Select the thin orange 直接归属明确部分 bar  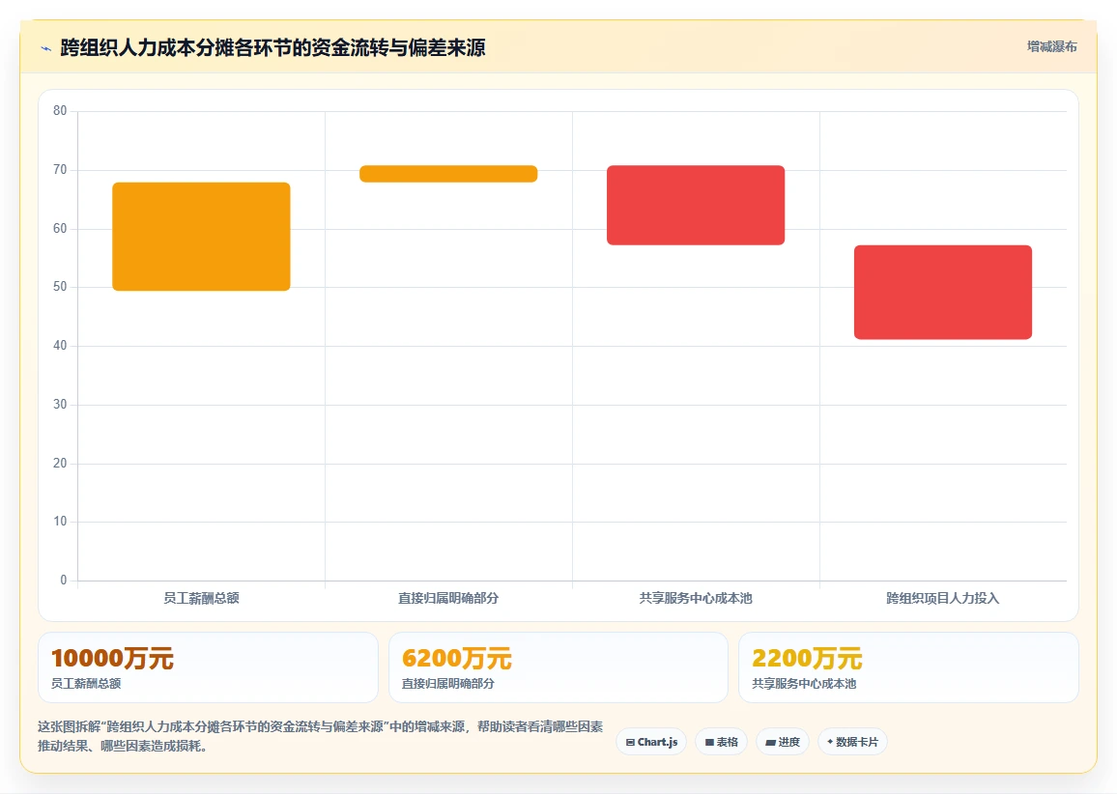[448, 174]
